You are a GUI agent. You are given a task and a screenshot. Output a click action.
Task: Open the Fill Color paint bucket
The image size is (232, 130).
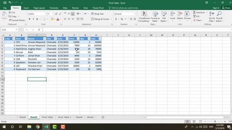pos(52,19)
